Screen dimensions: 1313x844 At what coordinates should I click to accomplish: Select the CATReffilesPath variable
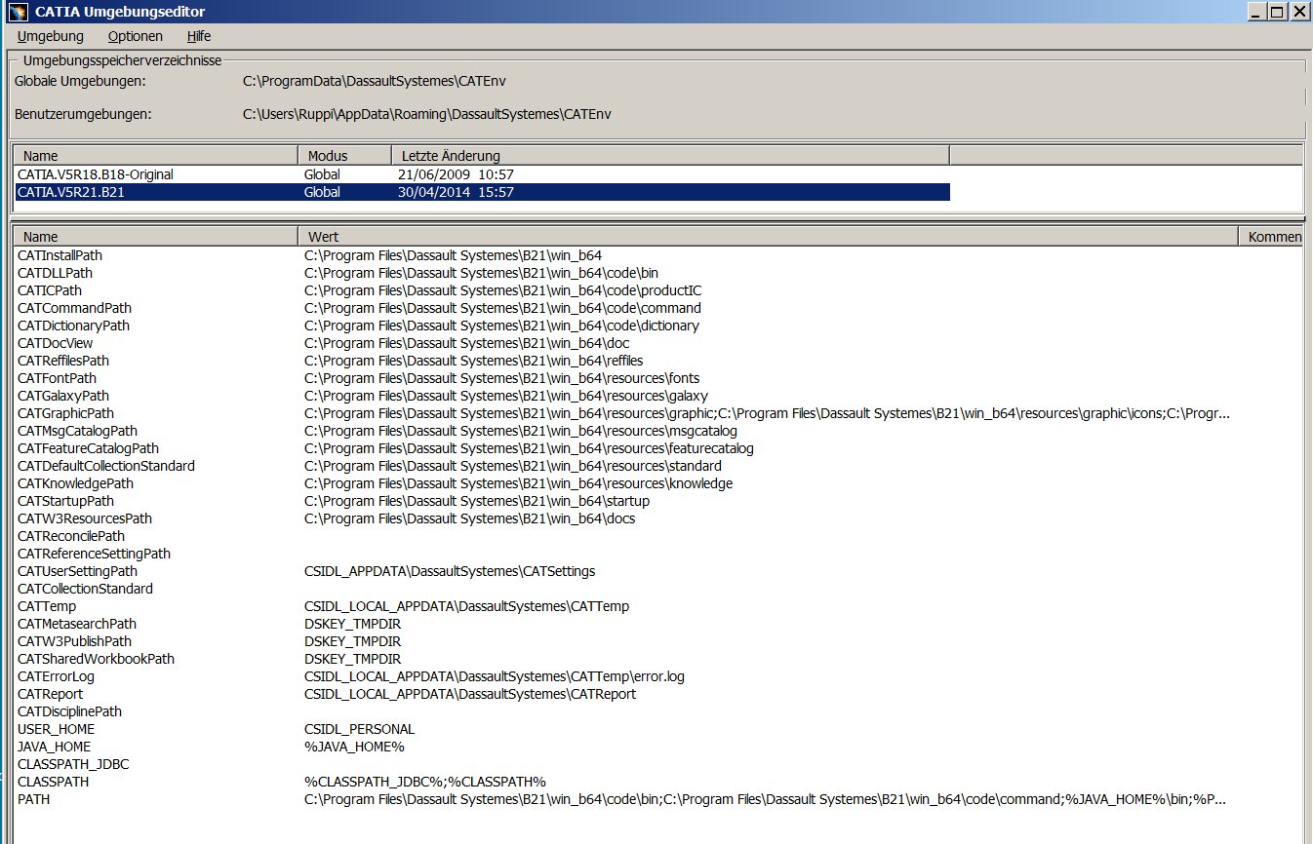[x=63, y=361]
